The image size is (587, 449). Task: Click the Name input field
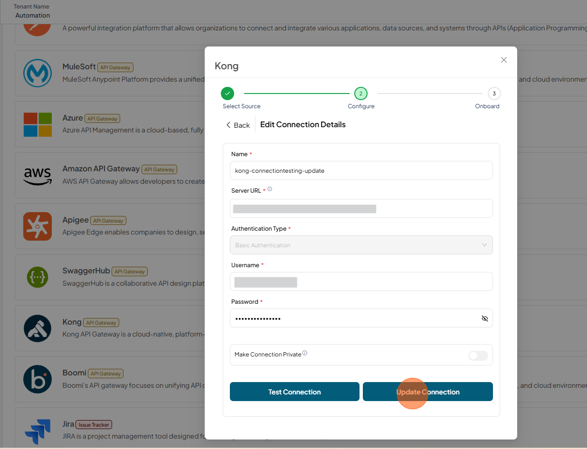pyautogui.click(x=361, y=170)
